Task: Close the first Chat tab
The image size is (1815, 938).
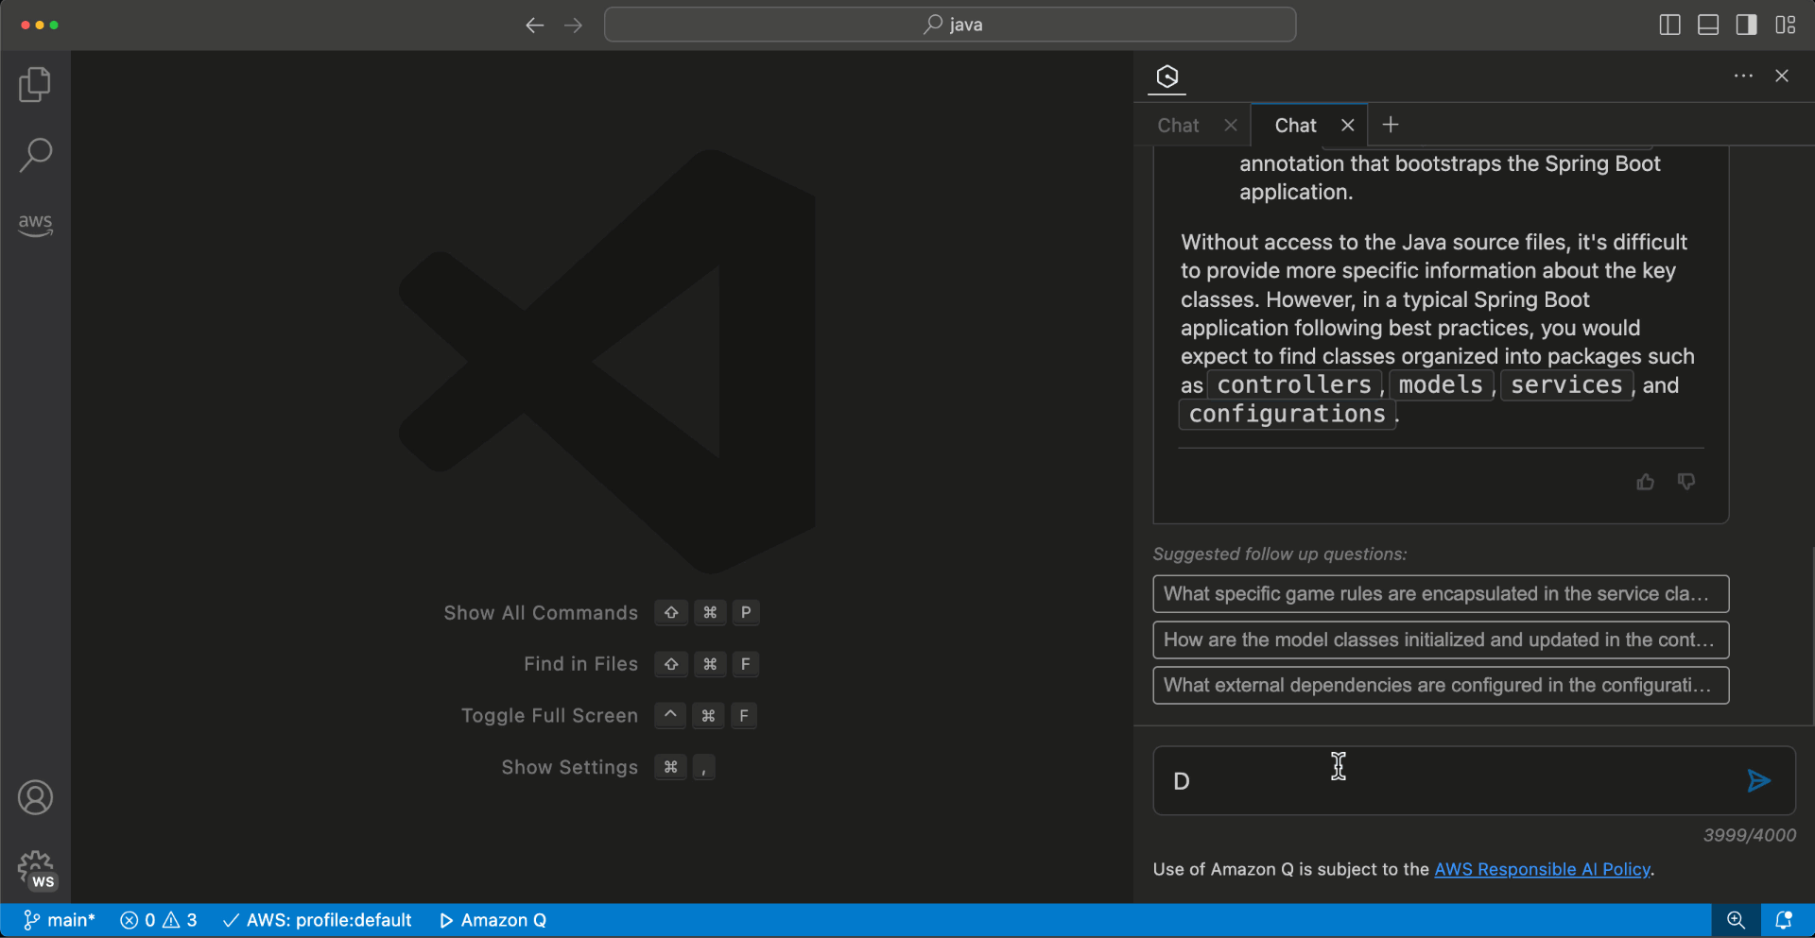Action: tap(1230, 125)
